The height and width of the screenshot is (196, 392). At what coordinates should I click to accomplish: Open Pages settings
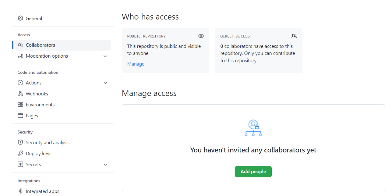point(63,116)
